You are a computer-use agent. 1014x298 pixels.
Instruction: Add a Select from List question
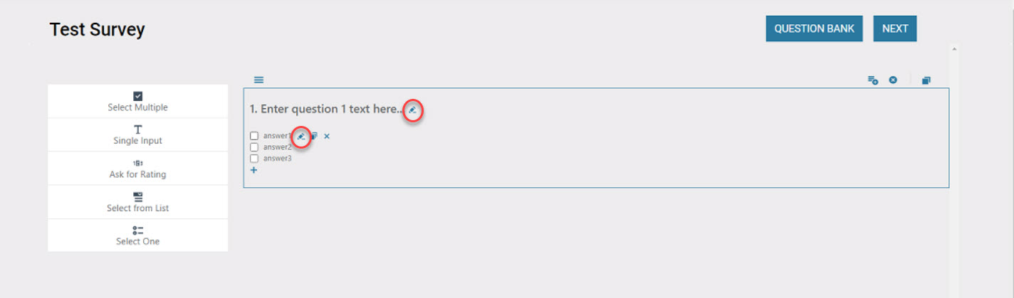coord(138,202)
